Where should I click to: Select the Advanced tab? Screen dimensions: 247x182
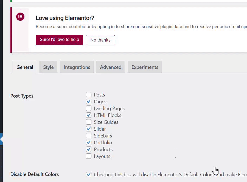pyautogui.click(x=111, y=67)
